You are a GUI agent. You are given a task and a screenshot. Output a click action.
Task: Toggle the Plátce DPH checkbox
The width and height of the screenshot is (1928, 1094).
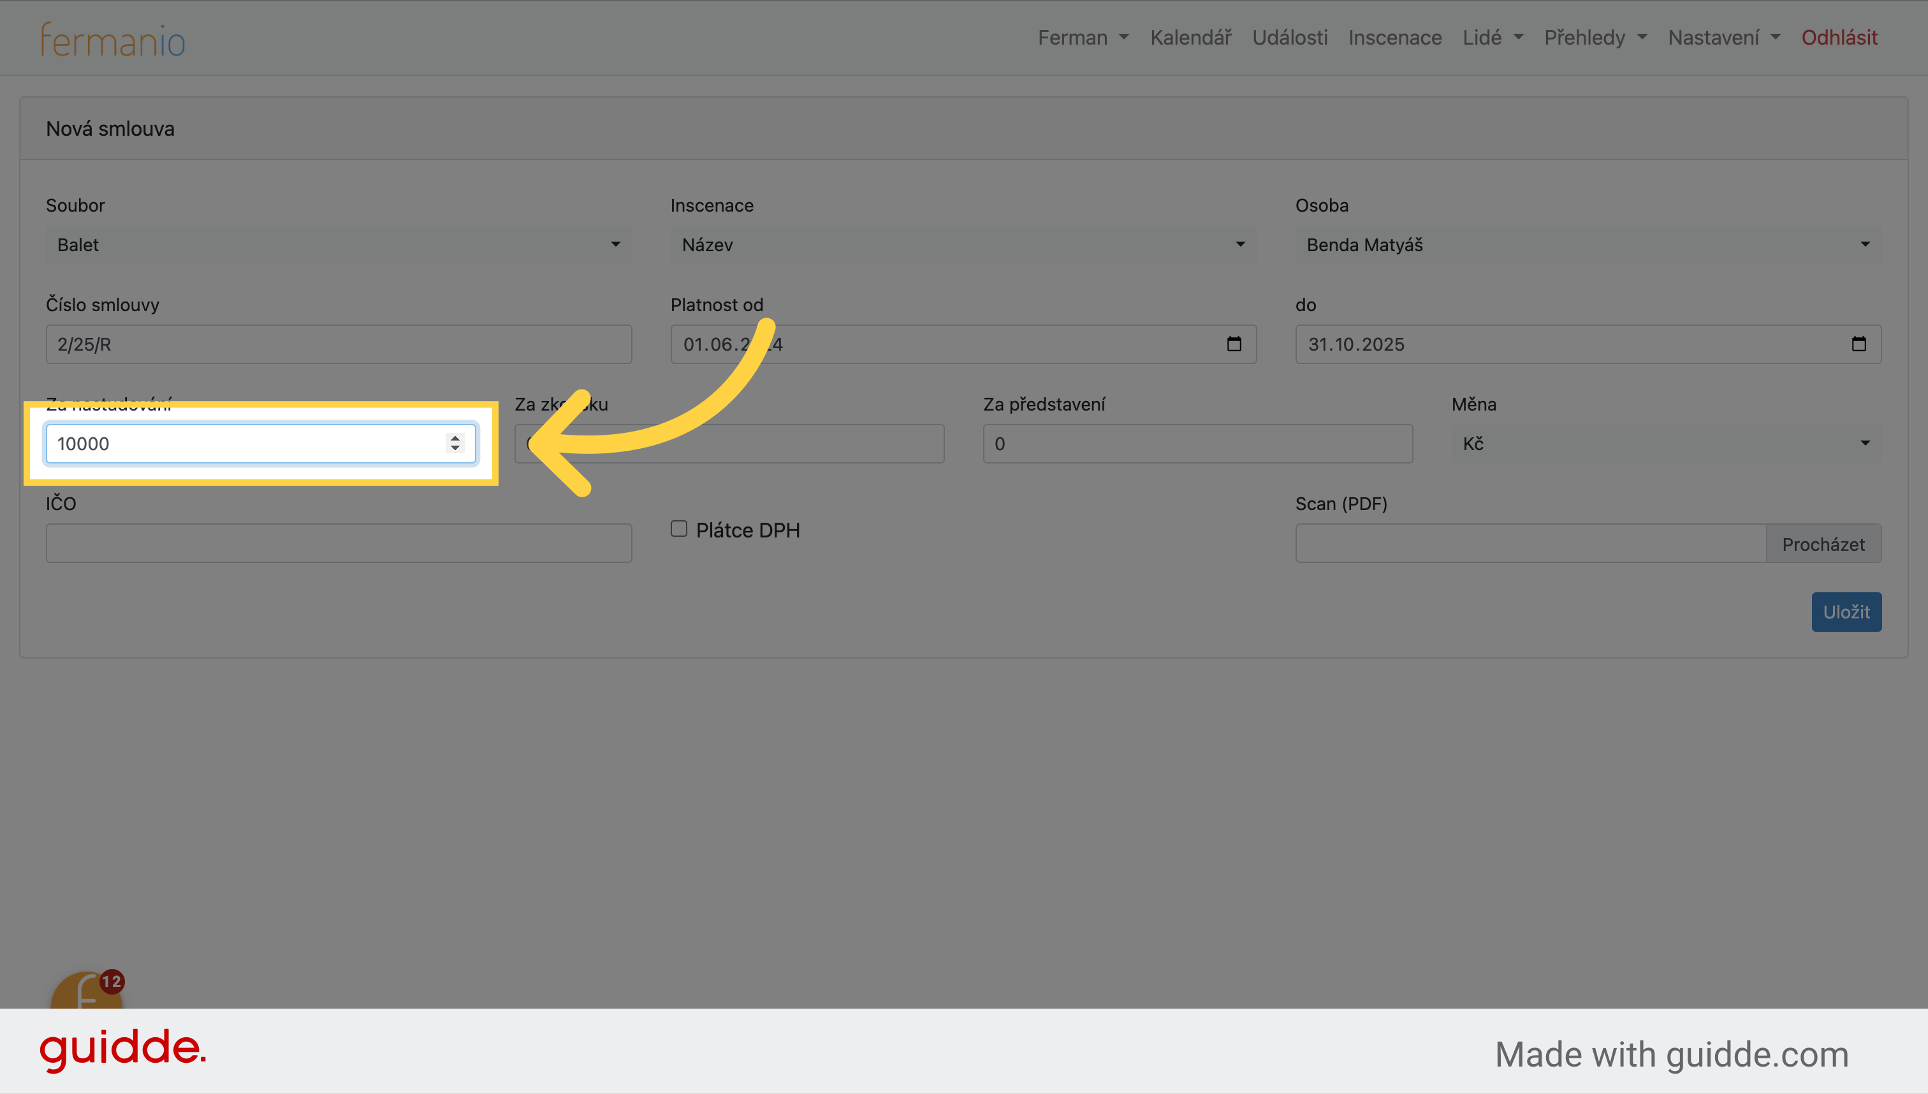pyautogui.click(x=679, y=529)
